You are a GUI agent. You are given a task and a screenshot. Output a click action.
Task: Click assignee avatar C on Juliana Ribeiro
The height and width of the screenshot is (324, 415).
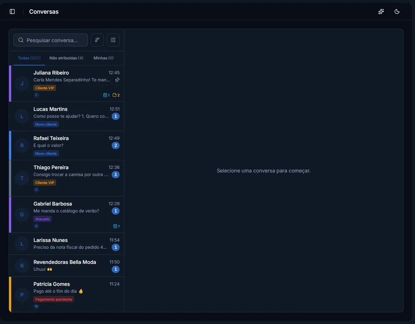(36, 95)
